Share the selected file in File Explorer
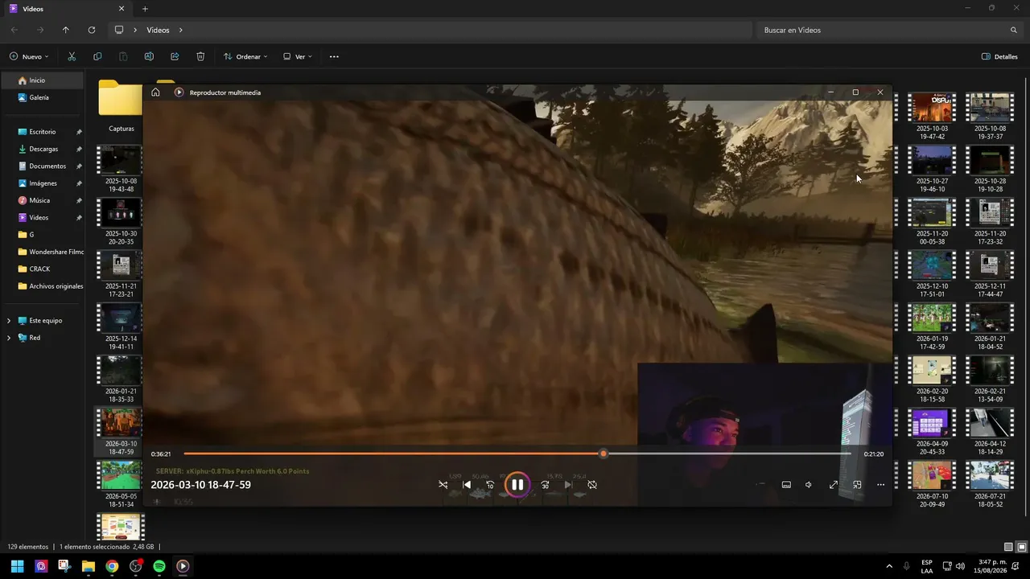The image size is (1030, 579). (x=175, y=57)
